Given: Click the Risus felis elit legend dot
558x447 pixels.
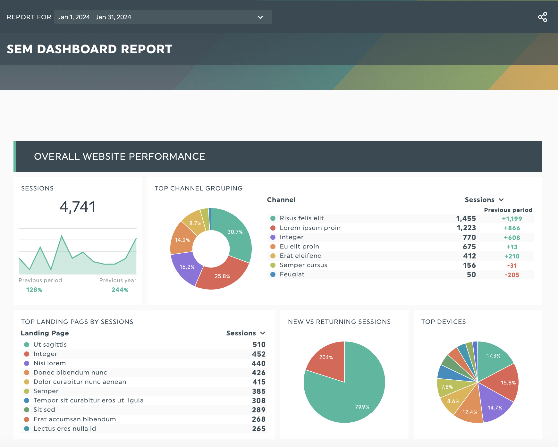Looking at the screenshot, I should (x=273, y=218).
